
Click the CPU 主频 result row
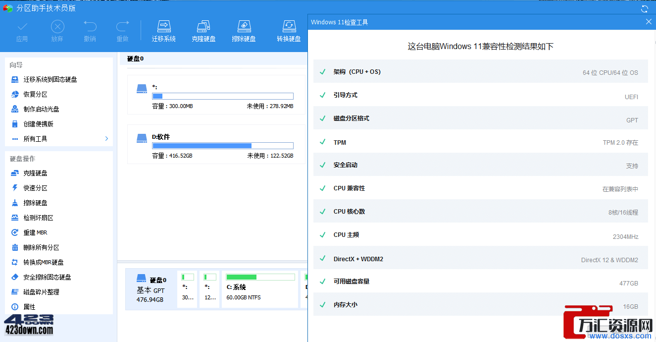pyautogui.click(x=481, y=235)
